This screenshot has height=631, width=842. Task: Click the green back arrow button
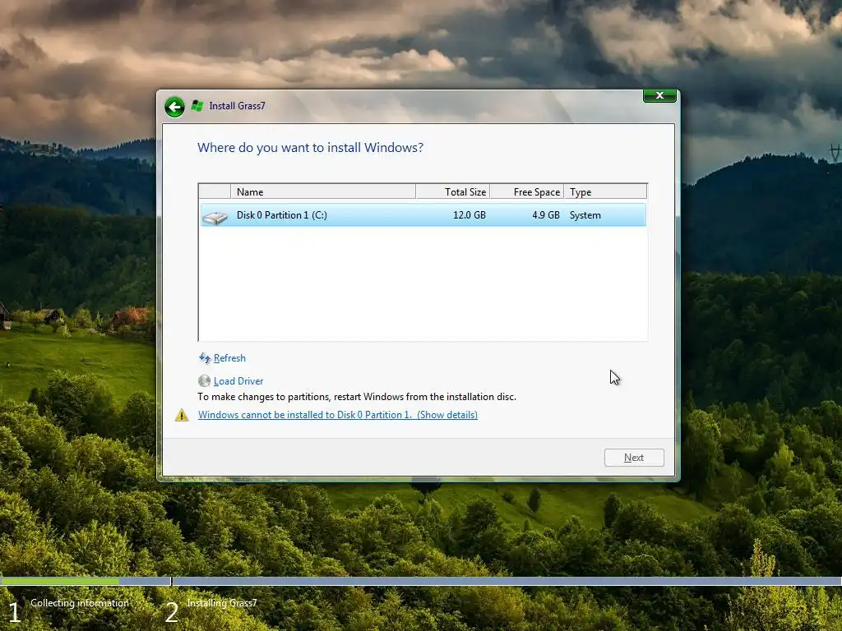click(x=174, y=107)
